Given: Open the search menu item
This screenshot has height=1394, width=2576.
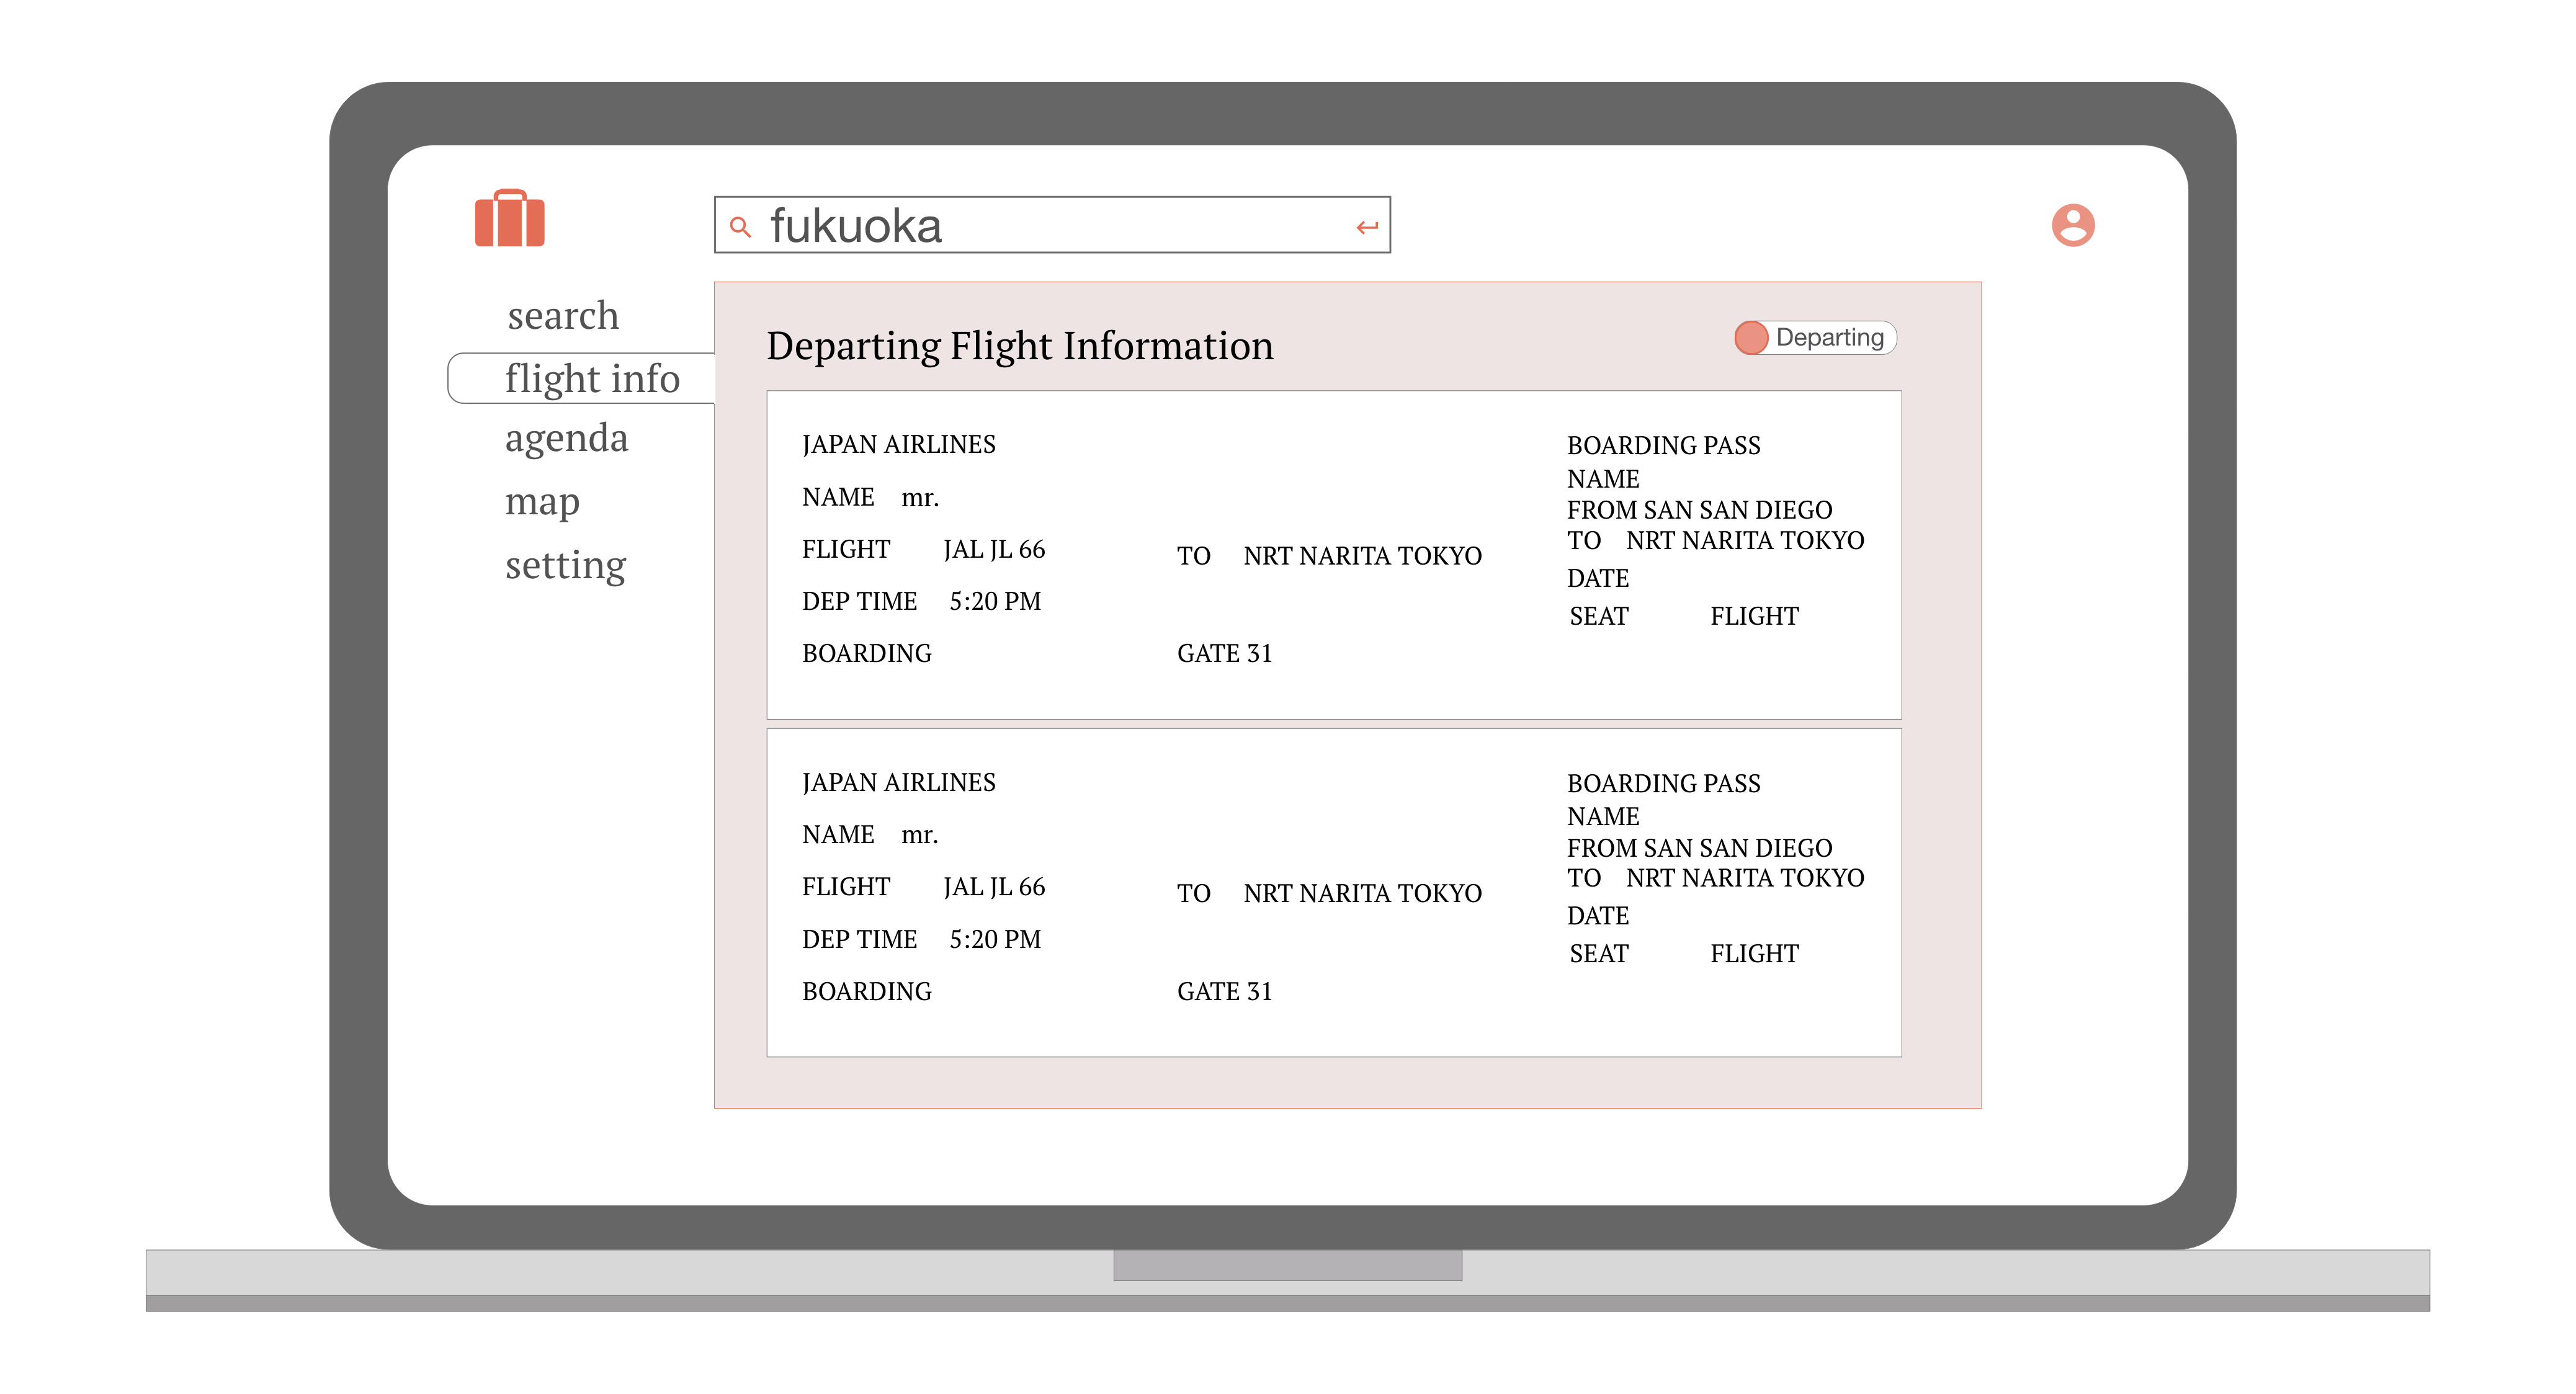Looking at the screenshot, I should click(x=563, y=316).
